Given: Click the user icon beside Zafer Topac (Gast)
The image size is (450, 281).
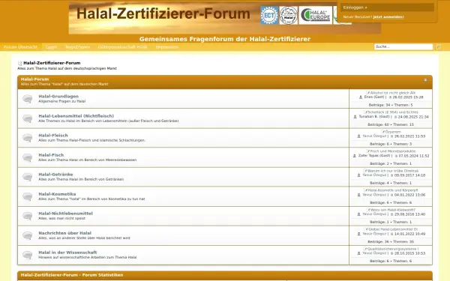Looking at the screenshot, I should pos(355,156).
